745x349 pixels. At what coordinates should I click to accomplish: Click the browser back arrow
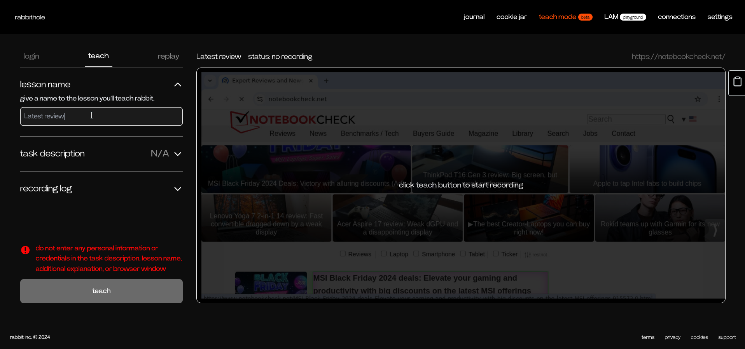[211, 99]
